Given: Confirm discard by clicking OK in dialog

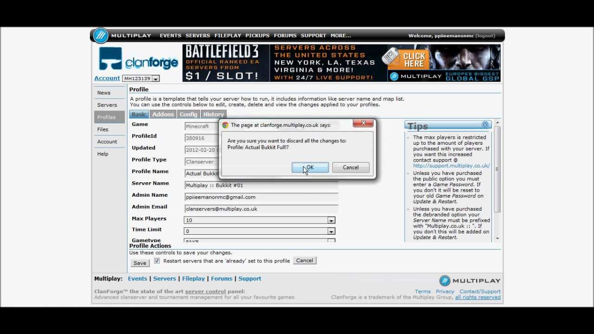Looking at the screenshot, I should coord(310,167).
